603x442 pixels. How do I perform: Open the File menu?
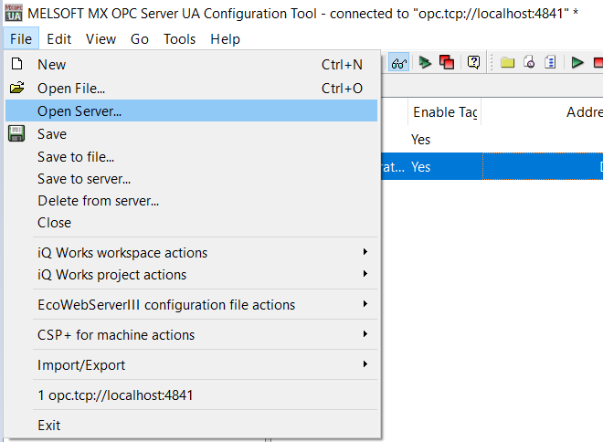click(x=21, y=39)
